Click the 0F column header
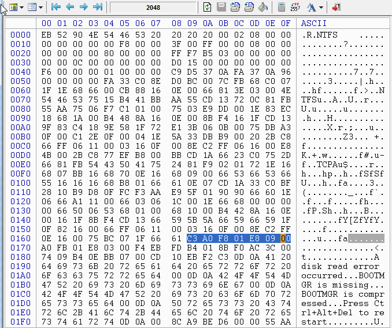 (x=286, y=23)
